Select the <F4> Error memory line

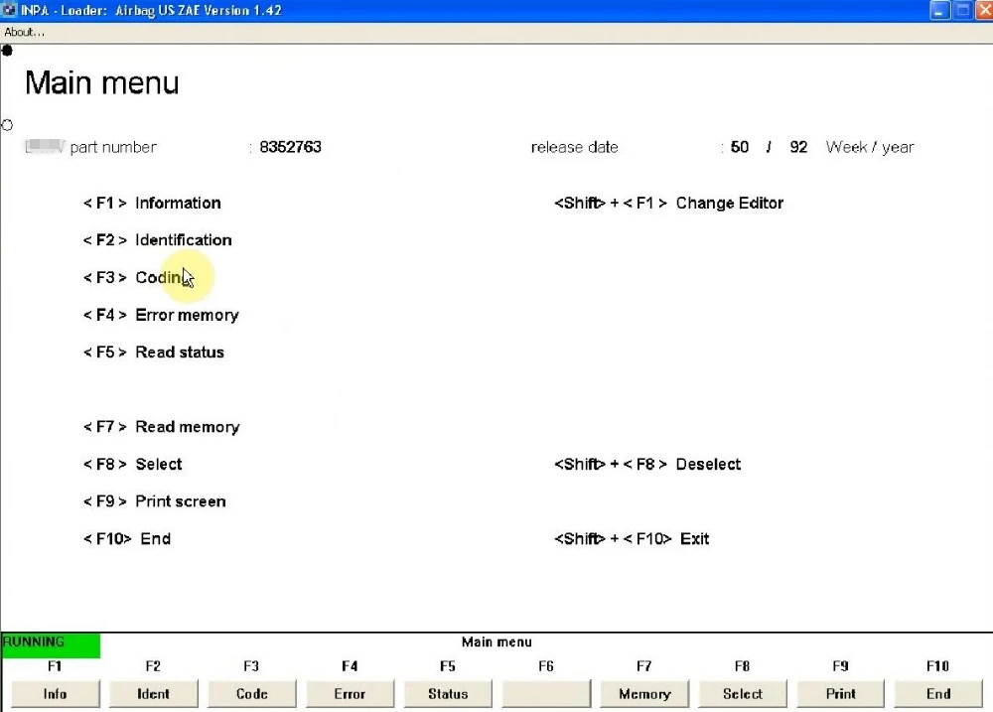[161, 315]
